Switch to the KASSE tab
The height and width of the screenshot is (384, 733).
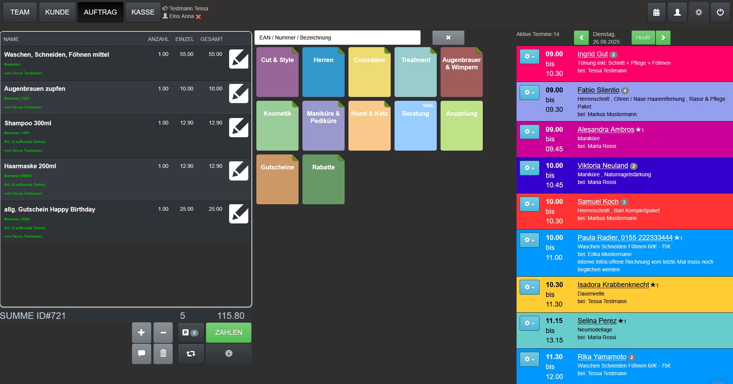click(x=143, y=12)
